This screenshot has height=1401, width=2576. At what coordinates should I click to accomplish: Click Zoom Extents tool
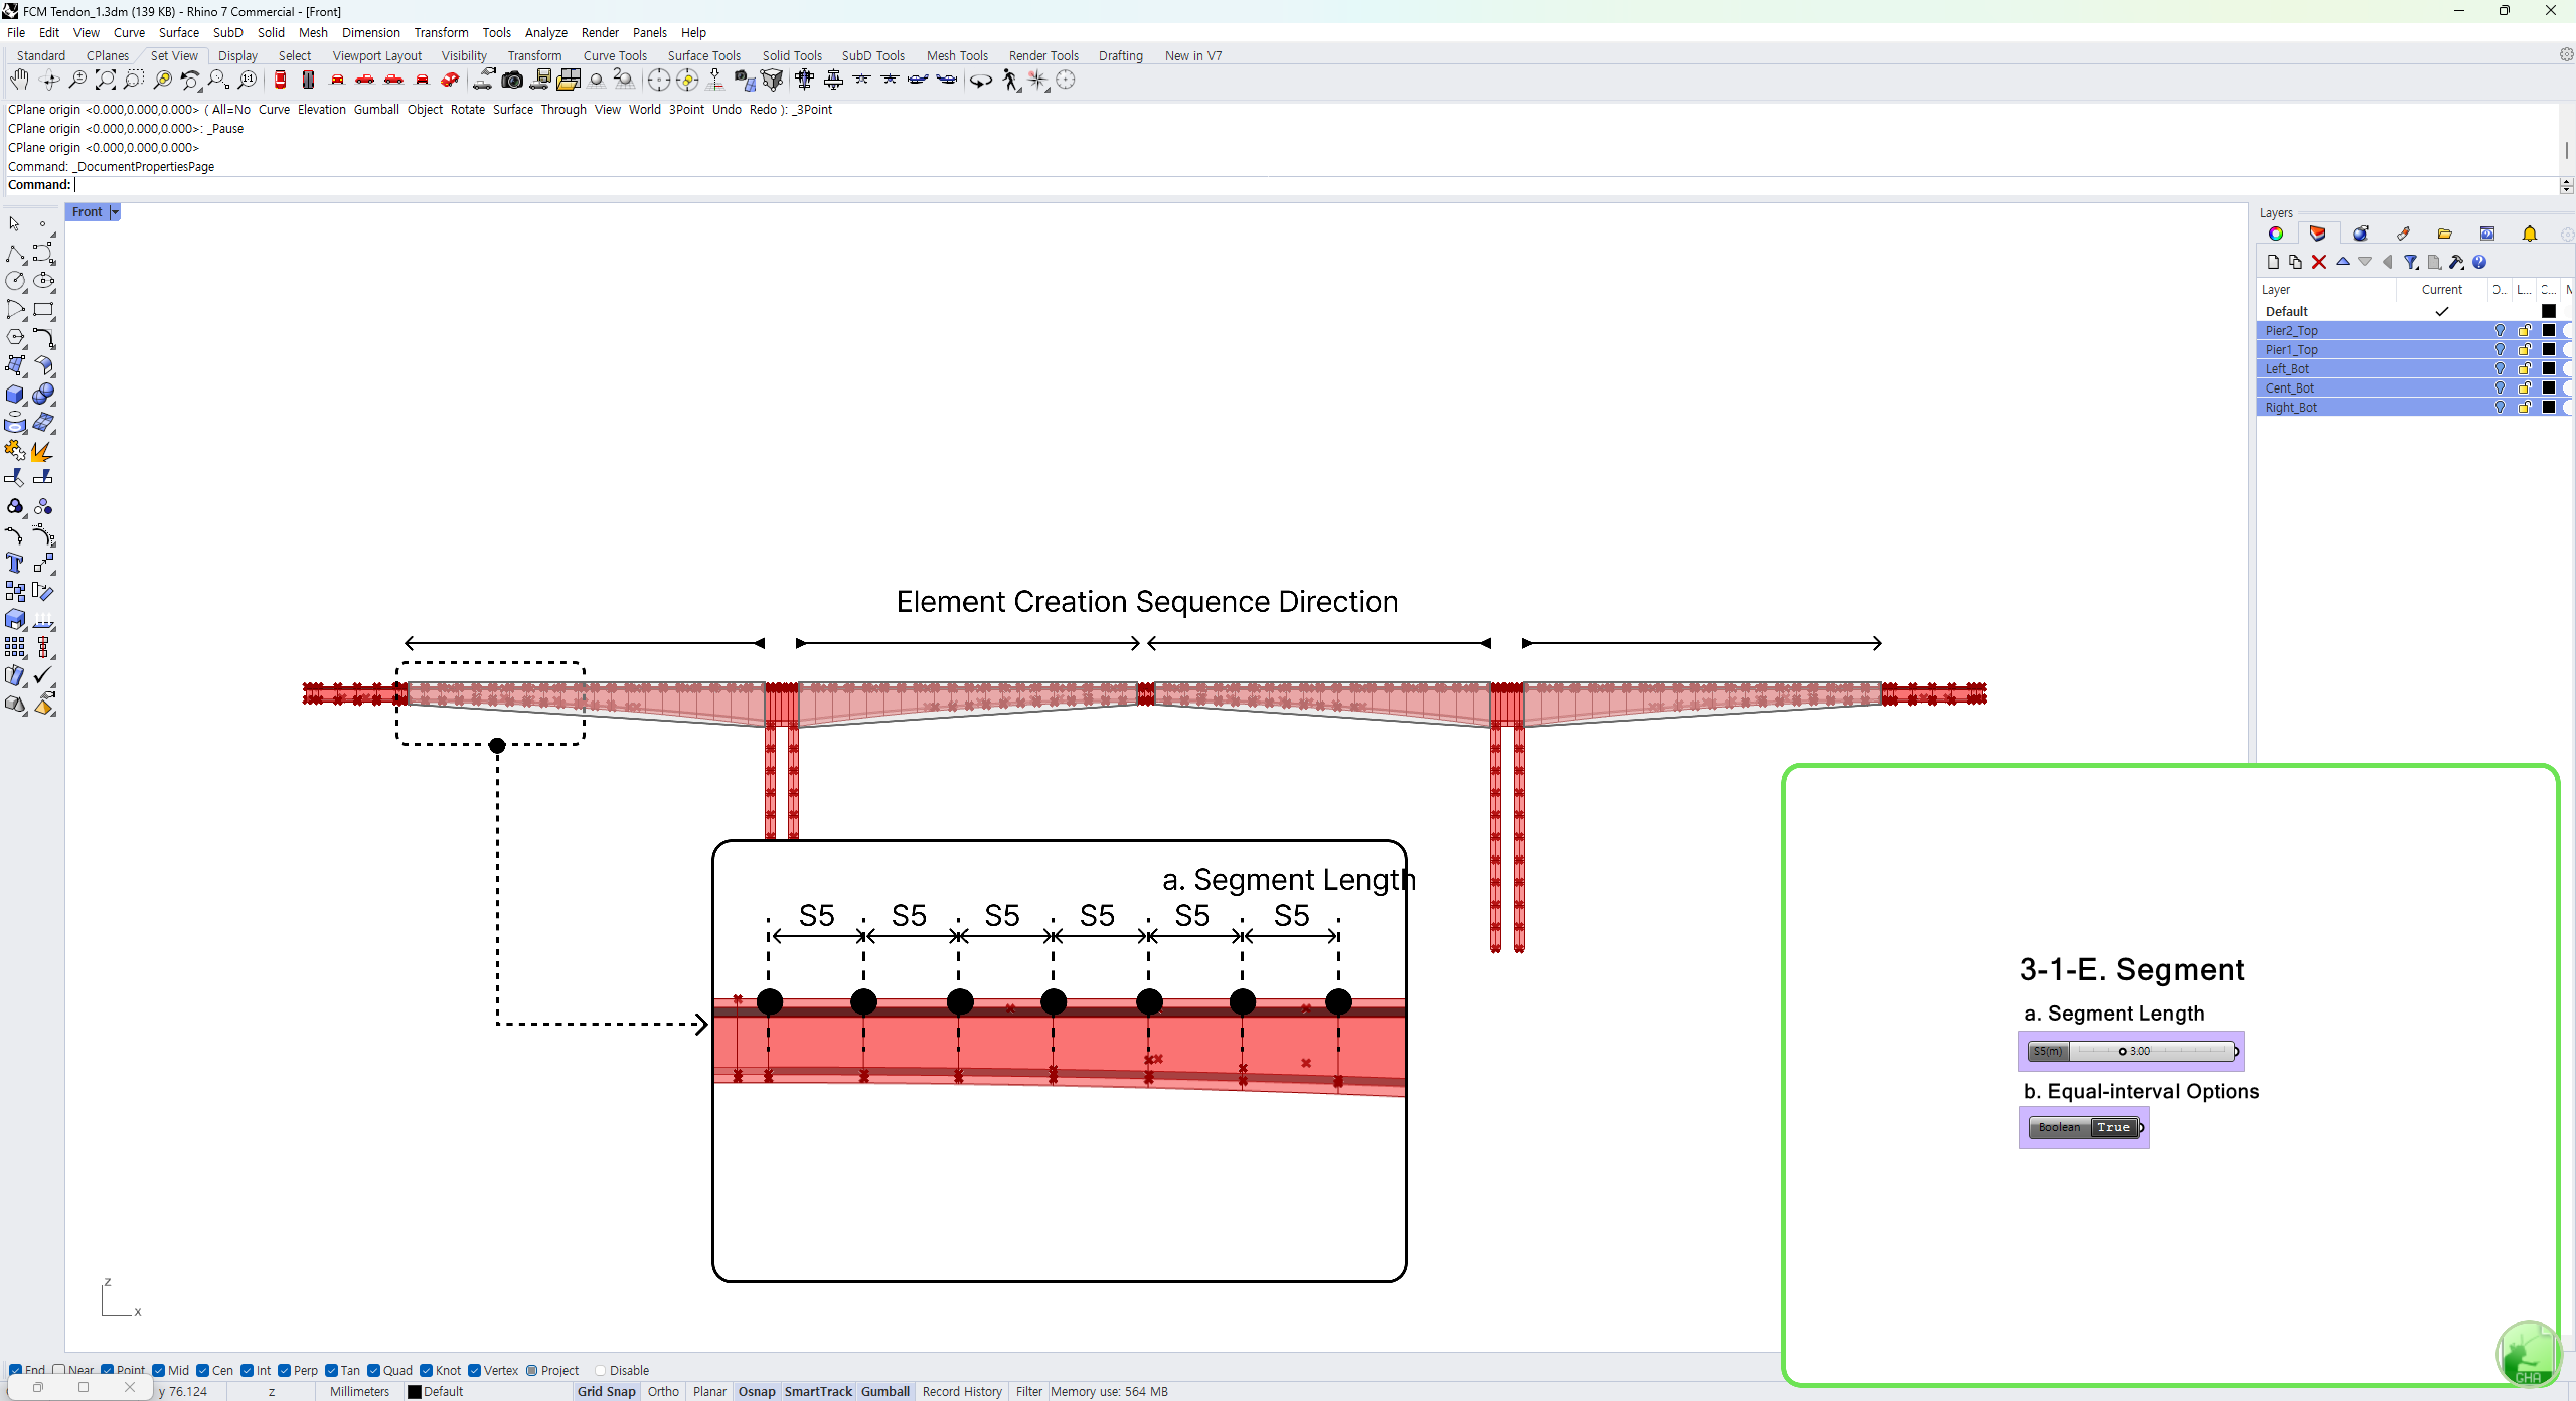pos(105,80)
